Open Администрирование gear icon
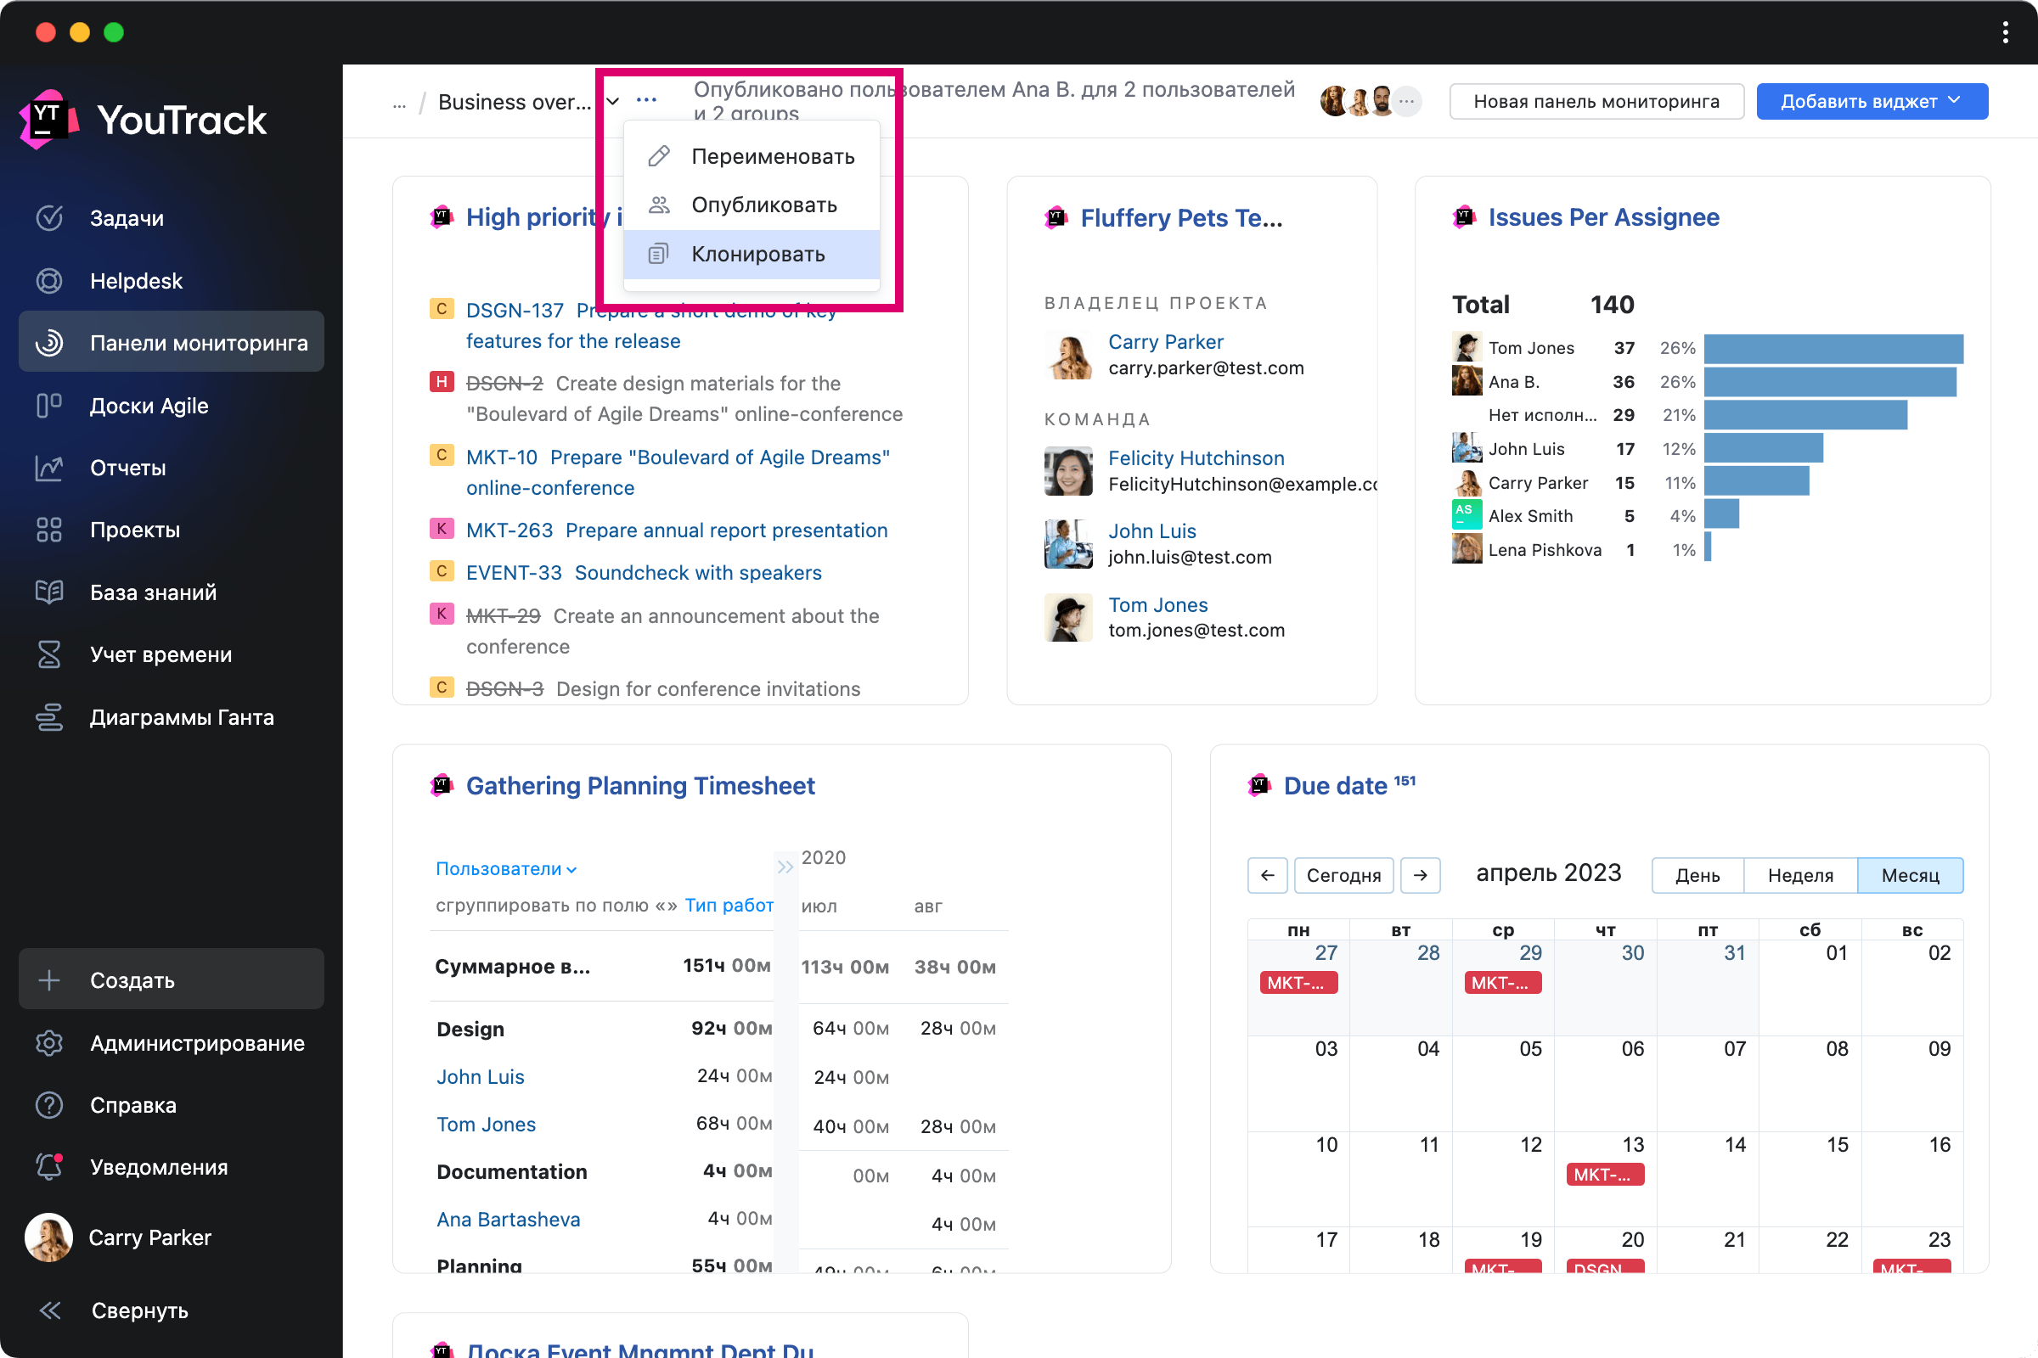The image size is (2038, 1358). click(x=49, y=1043)
